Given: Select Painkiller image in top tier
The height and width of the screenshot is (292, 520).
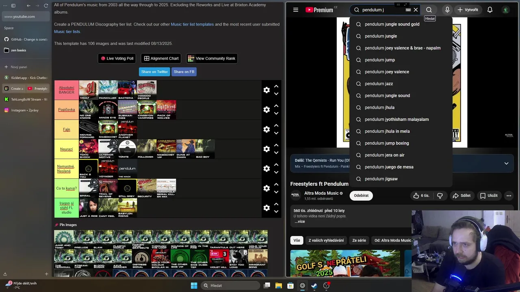Looking at the screenshot, I should click(x=108, y=90).
